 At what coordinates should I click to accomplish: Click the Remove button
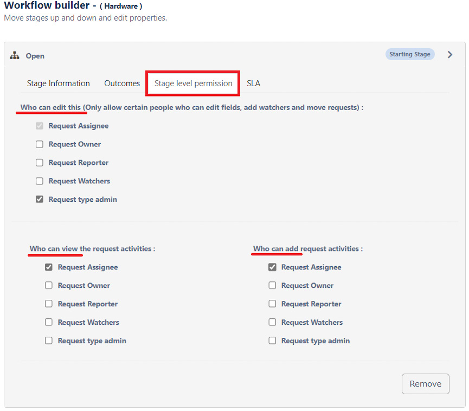[x=425, y=384]
